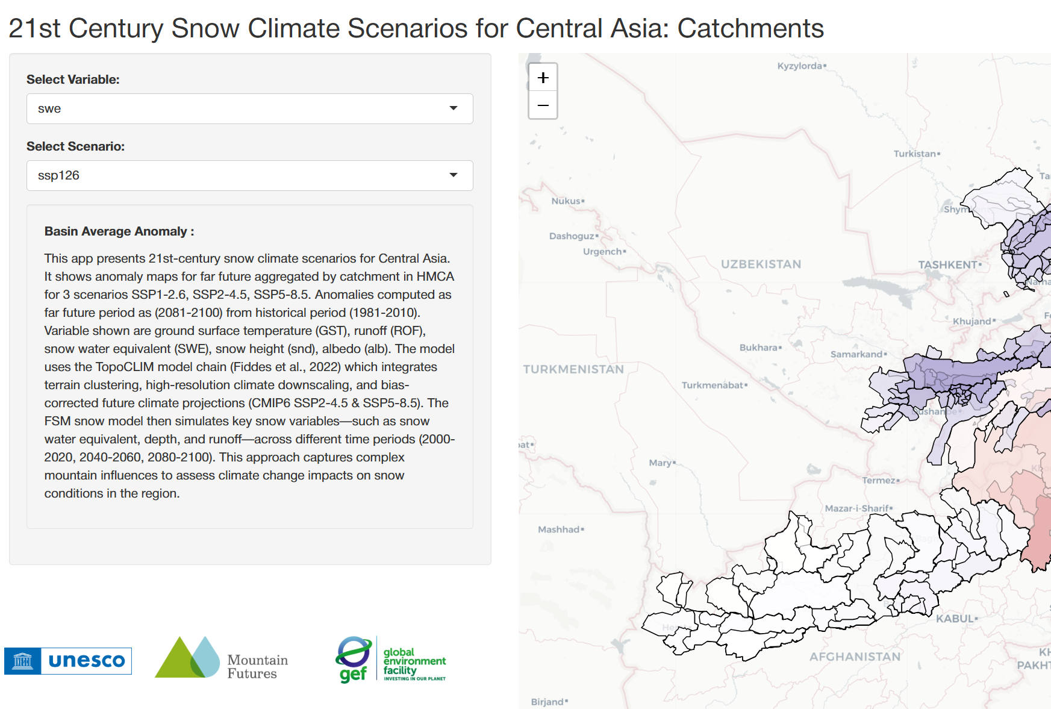Click the Kyzylorda city label
Viewport: 1051px width, 709px height.
(799, 66)
